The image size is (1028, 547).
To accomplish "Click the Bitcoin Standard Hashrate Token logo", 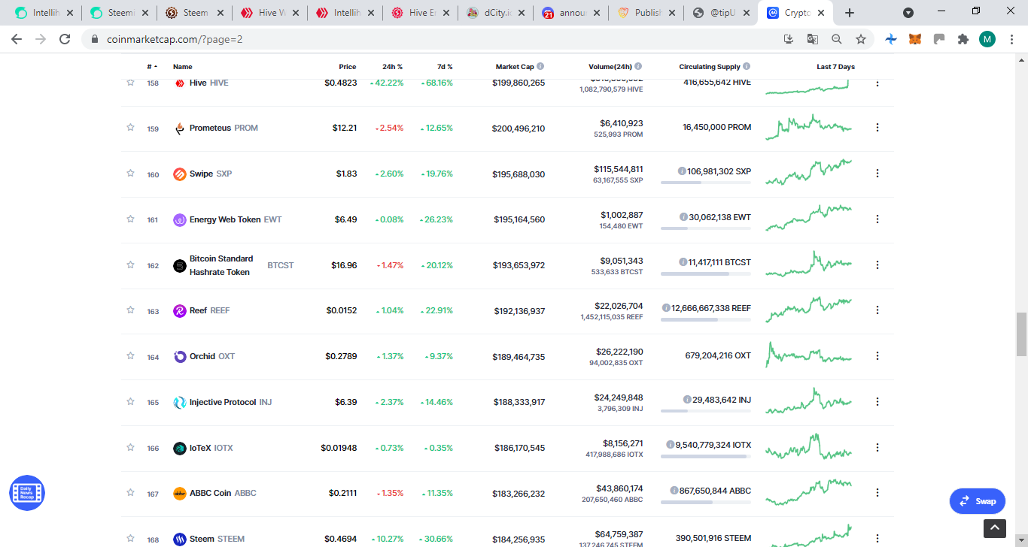I will [180, 265].
